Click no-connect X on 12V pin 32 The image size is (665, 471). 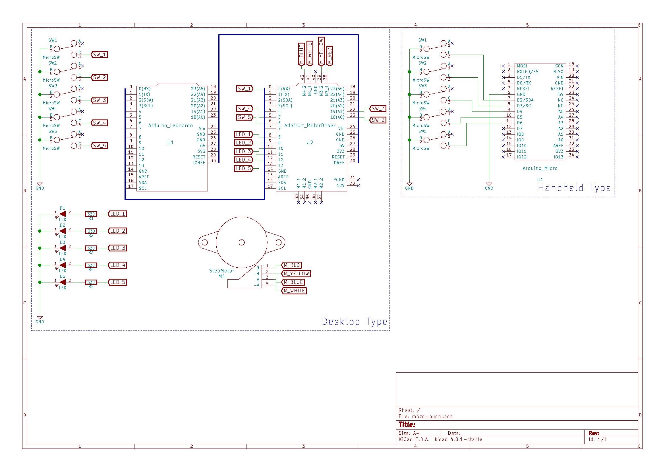[358, 185]
